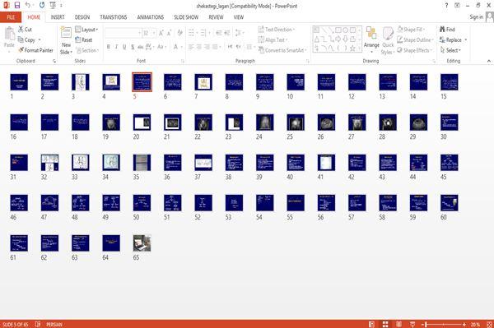Click the Text Direction button

pyautogui.click(x=277, y=30)
